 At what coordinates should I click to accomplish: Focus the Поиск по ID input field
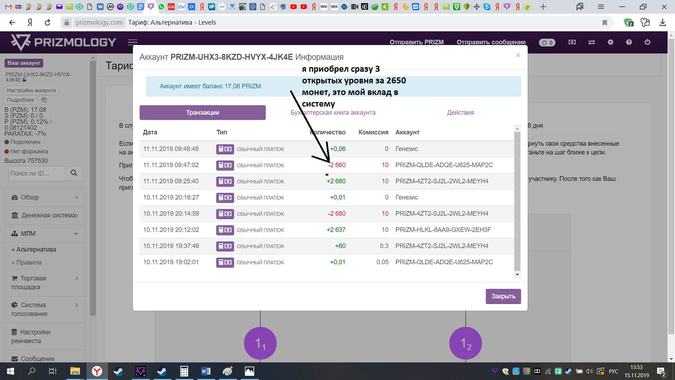pyautogui.click(x=37, y=173)
